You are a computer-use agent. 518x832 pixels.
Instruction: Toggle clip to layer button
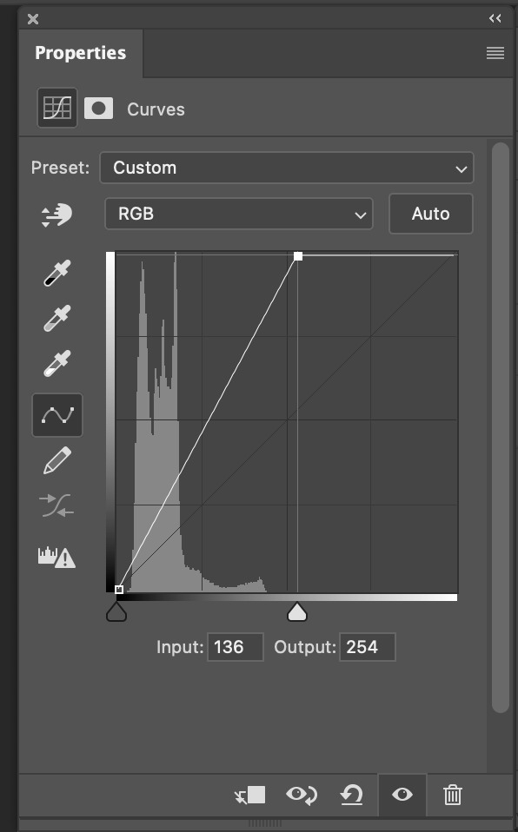click(250, 795)
